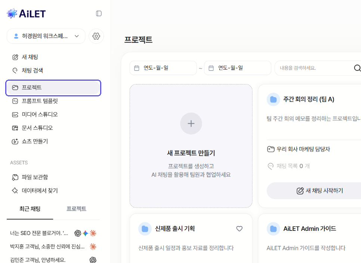Open 미디어 스튜디오

click(35, 114)
